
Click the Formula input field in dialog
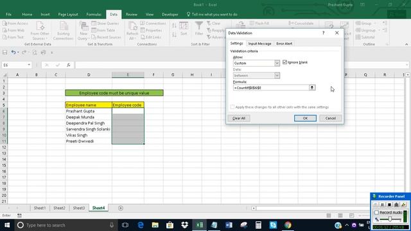[x=271, y=88]
